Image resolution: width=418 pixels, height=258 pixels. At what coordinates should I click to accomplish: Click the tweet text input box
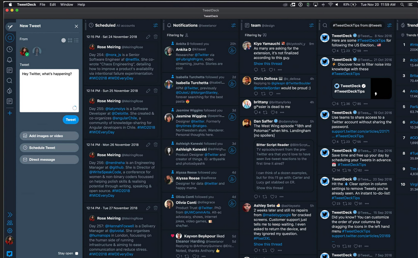49,91
